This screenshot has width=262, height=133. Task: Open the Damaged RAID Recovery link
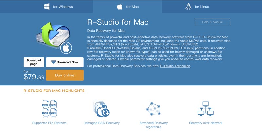coord(102,123)
